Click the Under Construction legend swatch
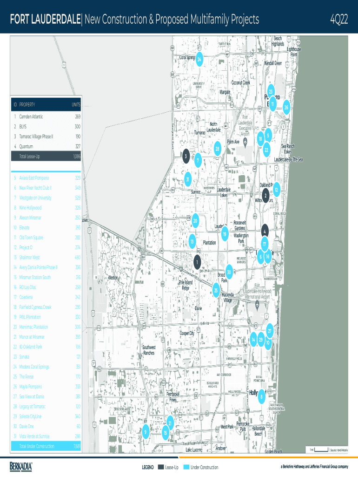Image resolution: width=358 pixels, height=477 pixels. pos(187,467)
